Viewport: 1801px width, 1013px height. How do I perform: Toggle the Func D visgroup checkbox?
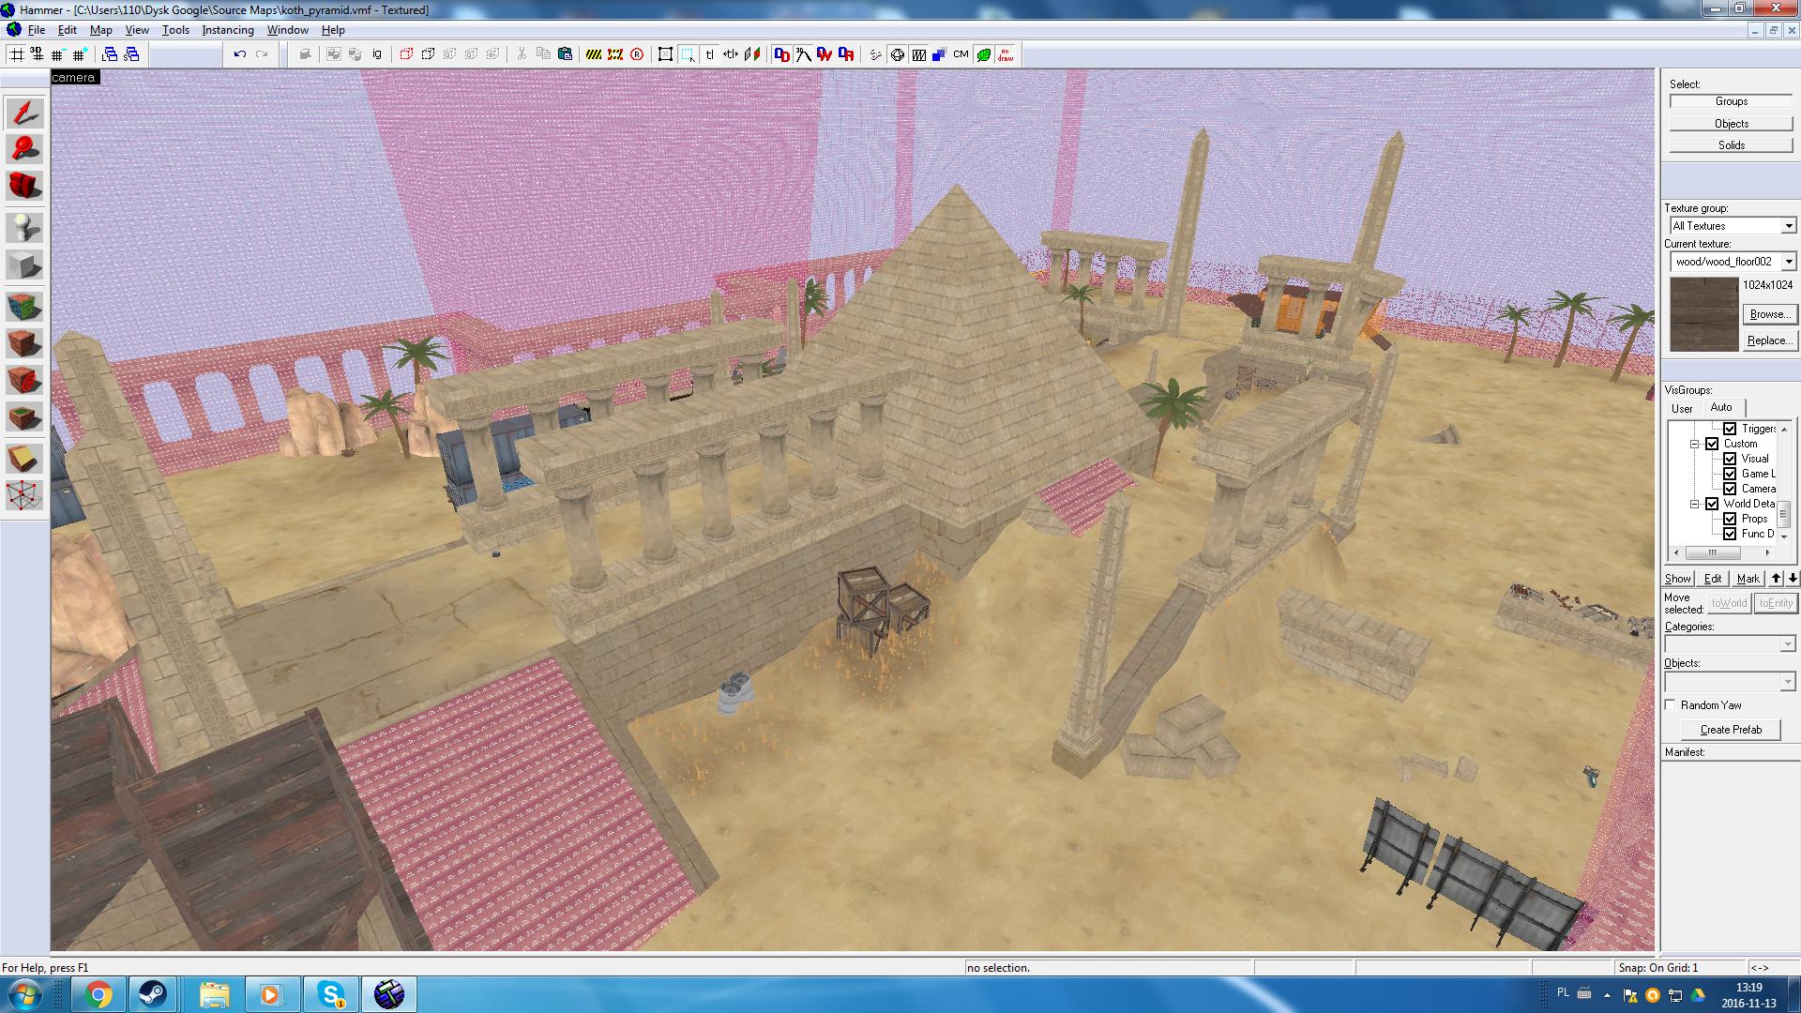[1730, 534]
